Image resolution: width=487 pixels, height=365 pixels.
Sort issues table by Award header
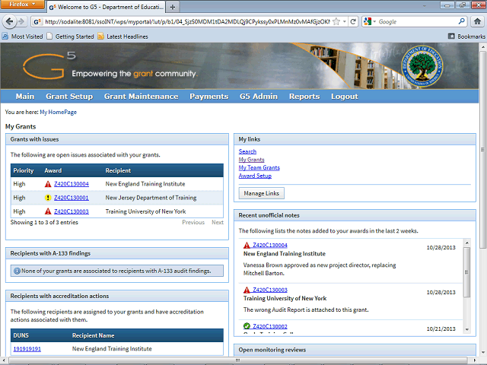pyautogui.click(x=53, y=170)
